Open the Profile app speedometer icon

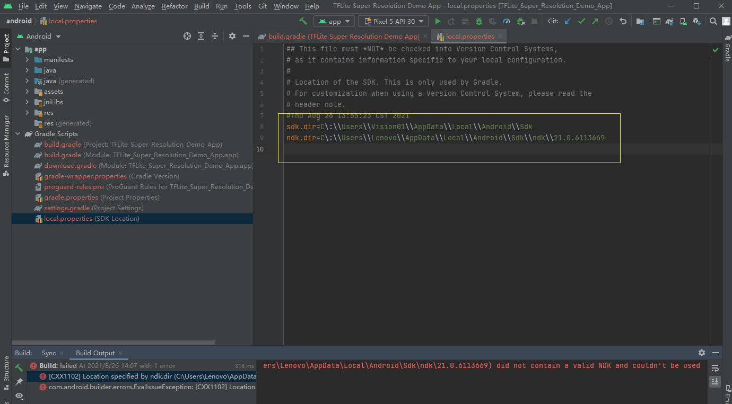click(507, 21)
